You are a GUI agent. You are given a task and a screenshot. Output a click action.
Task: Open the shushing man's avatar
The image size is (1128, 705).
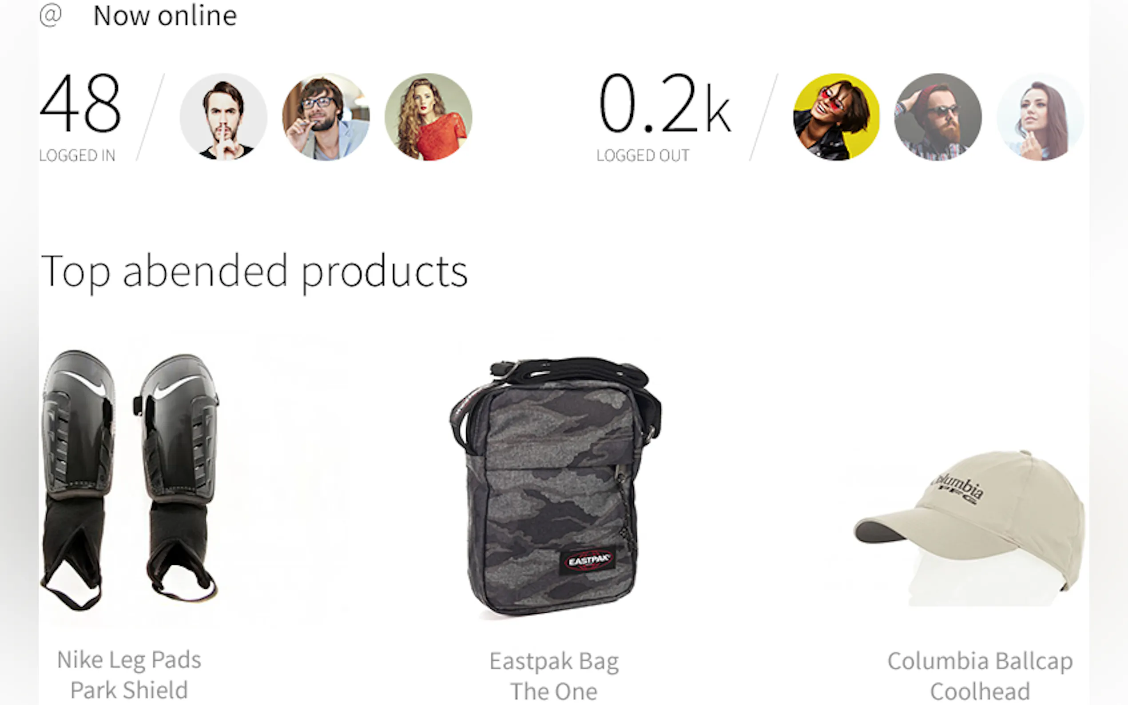pos(223,117)
